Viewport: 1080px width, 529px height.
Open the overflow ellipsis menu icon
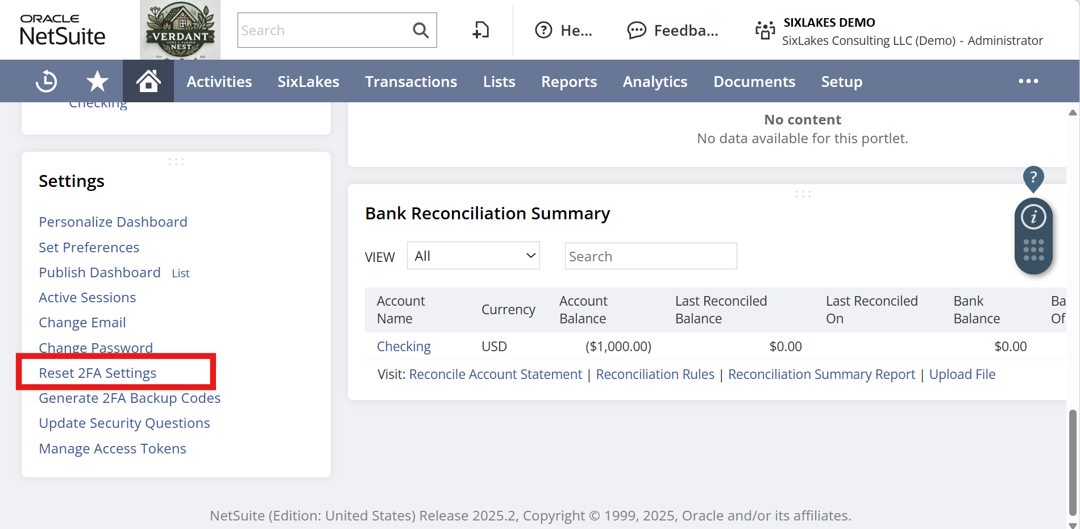[1028, 81]
